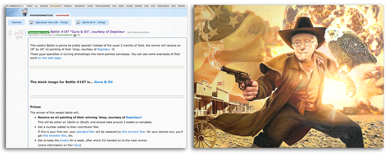
Task: Open FUNNY subreddit link
Action: tap(90, 6)
